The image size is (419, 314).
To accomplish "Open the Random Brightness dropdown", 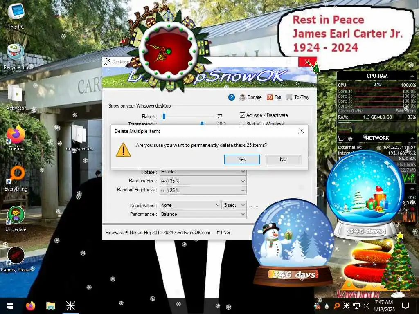I will click(203, 191).
